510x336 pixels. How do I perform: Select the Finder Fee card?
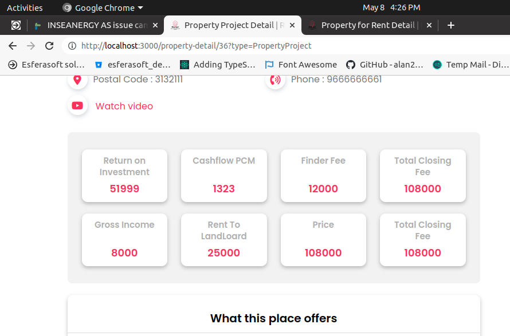point(323,176)
